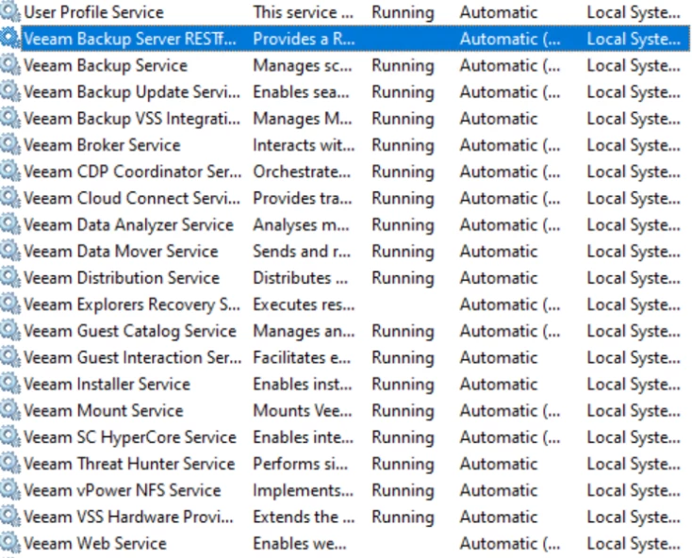This screenshot has width=692, height=558.
Task: Click the 'Interacts wit...' description cell
Action: [305, 145]
